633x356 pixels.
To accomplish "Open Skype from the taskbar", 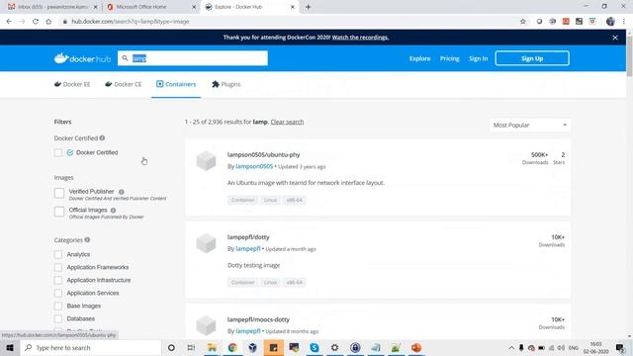I will (x=315, y=347).
